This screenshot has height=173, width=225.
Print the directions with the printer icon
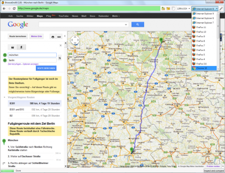[x=53, y=37]
